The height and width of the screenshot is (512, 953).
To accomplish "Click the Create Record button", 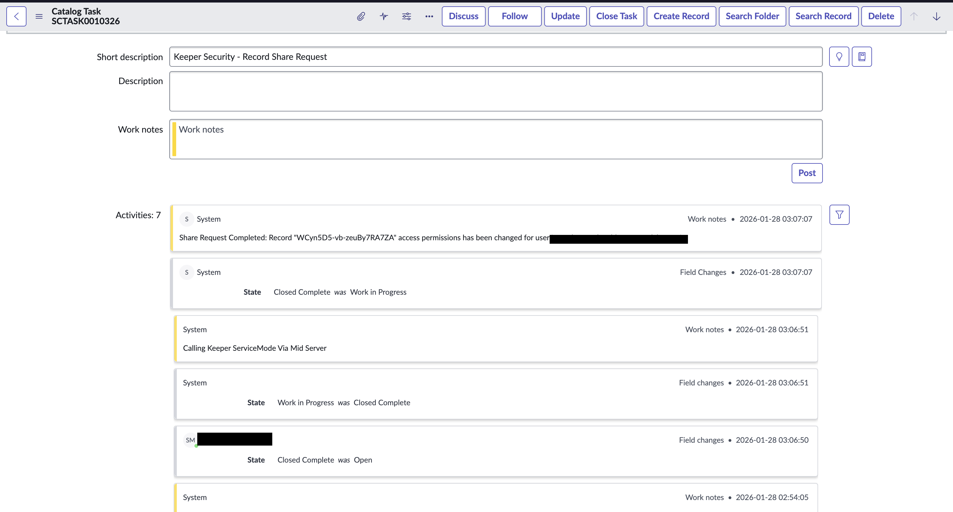I will point(681,16).
